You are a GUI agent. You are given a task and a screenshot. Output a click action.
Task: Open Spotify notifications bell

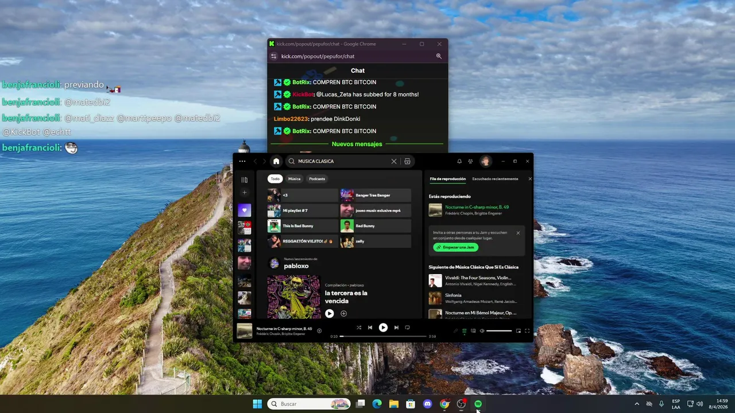tap(459, 161)
